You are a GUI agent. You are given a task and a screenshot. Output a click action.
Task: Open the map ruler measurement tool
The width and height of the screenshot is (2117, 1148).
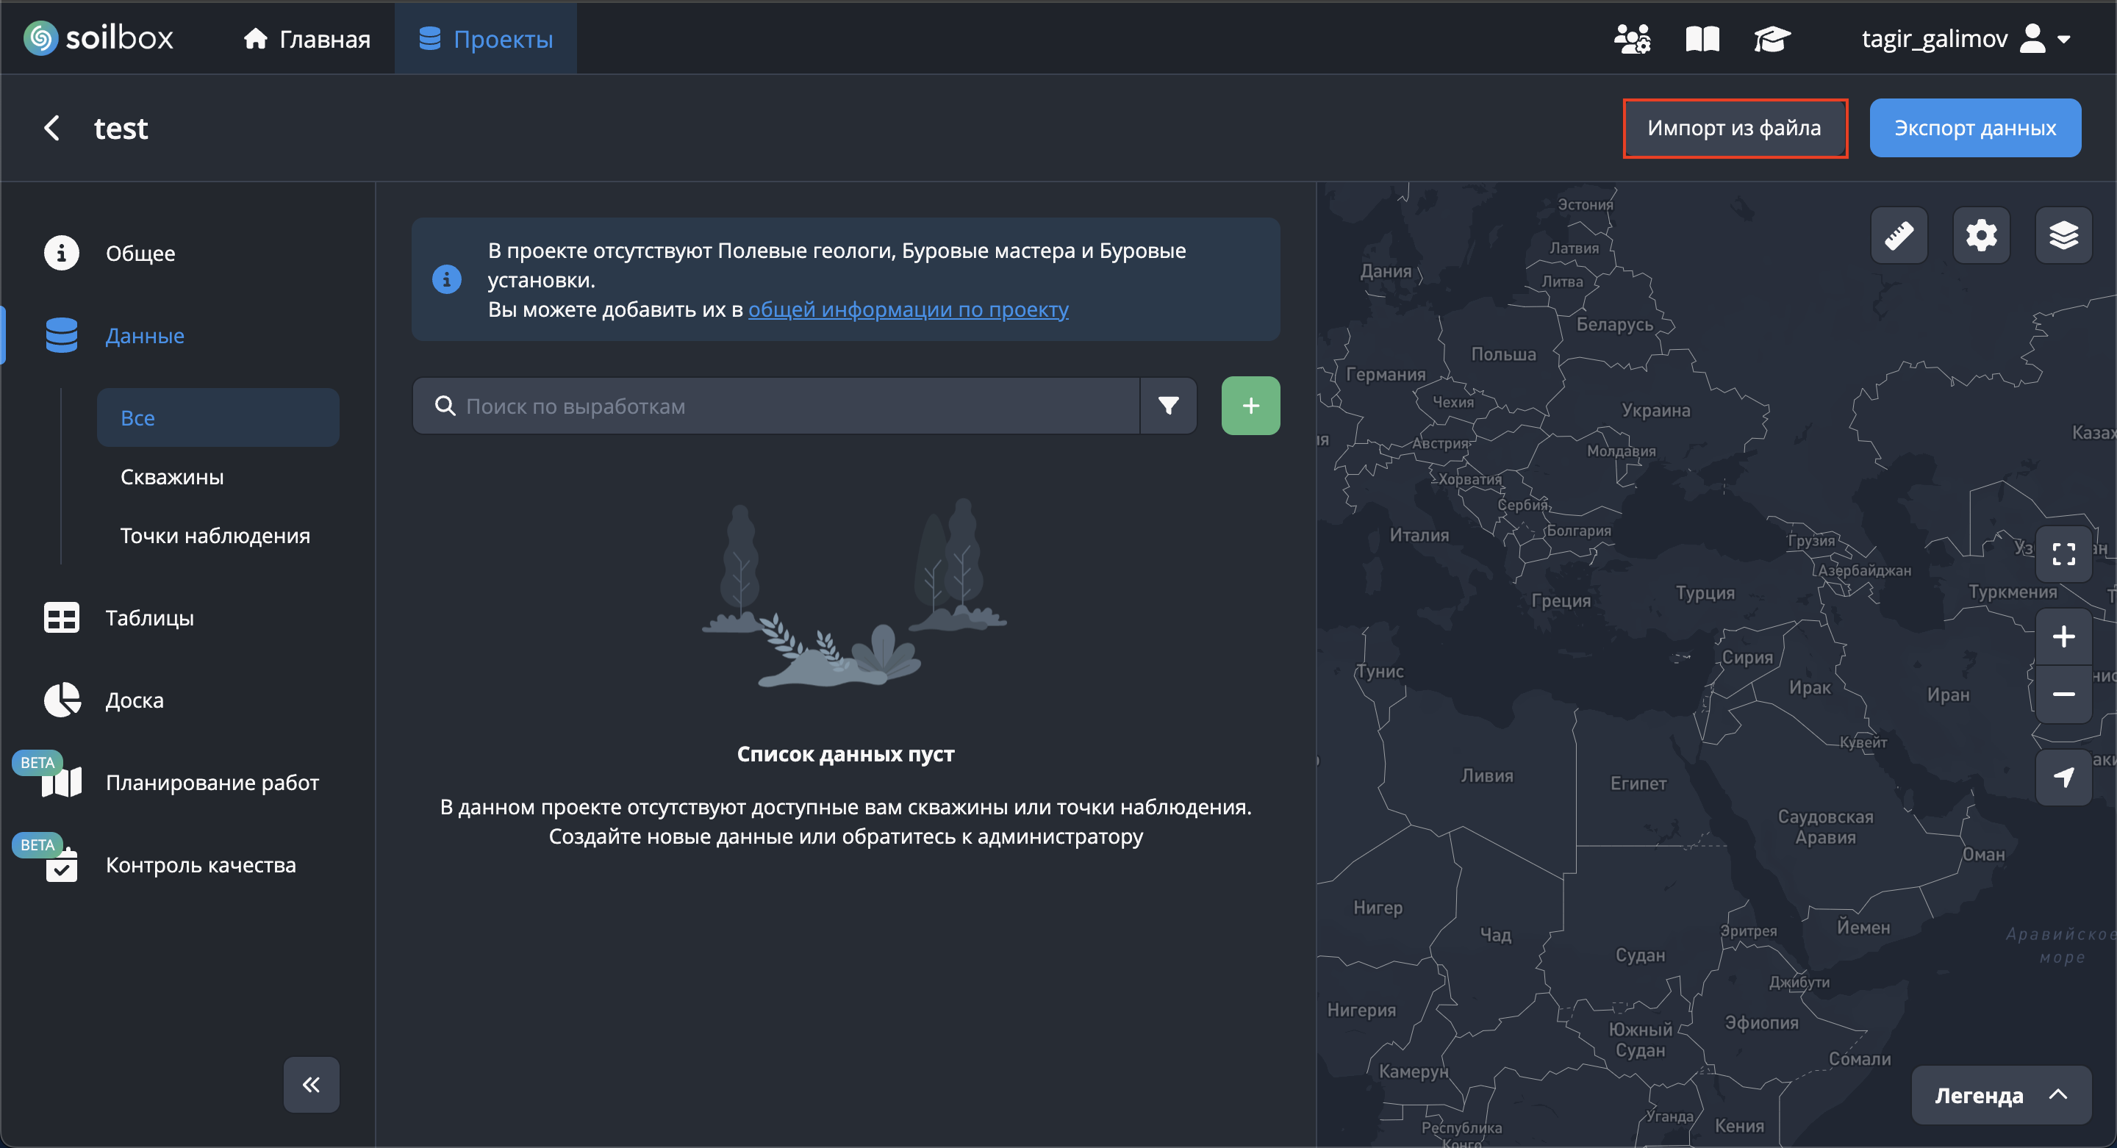tap(1899, 236)
